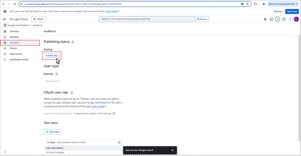Click the page vertical scrollbar
This screenshot has width=301, height=156.
[300, 88]
